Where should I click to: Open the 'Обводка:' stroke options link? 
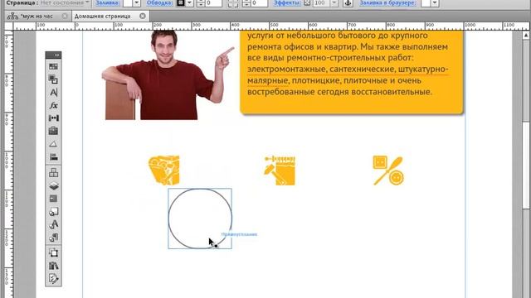(160, 2)
